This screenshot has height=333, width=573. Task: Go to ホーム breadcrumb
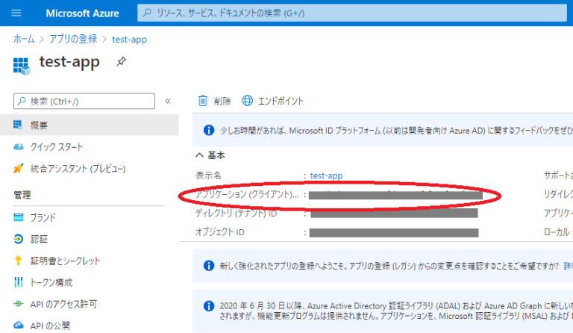pyautogui.click(x=24, y=39)
